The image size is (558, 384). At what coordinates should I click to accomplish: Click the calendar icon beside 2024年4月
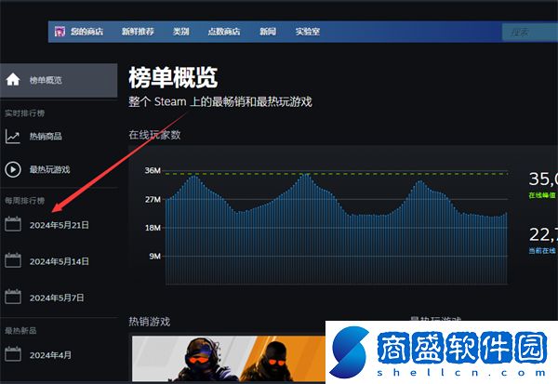click(13, 353)
